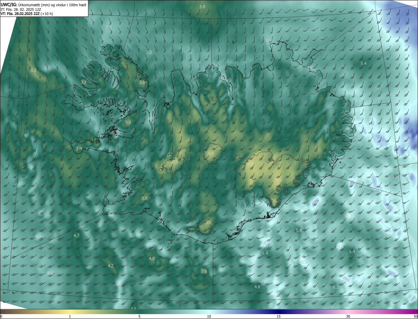Click the 5 tick on the color scale
Image resolution: width=418 pixels, height=319 pixels.
[x=139, y=316]
